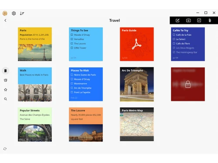Image resolution: width=218 pixels, height=163 pixels.
Task: Click the sort order icon
Action: pos(22,13)
